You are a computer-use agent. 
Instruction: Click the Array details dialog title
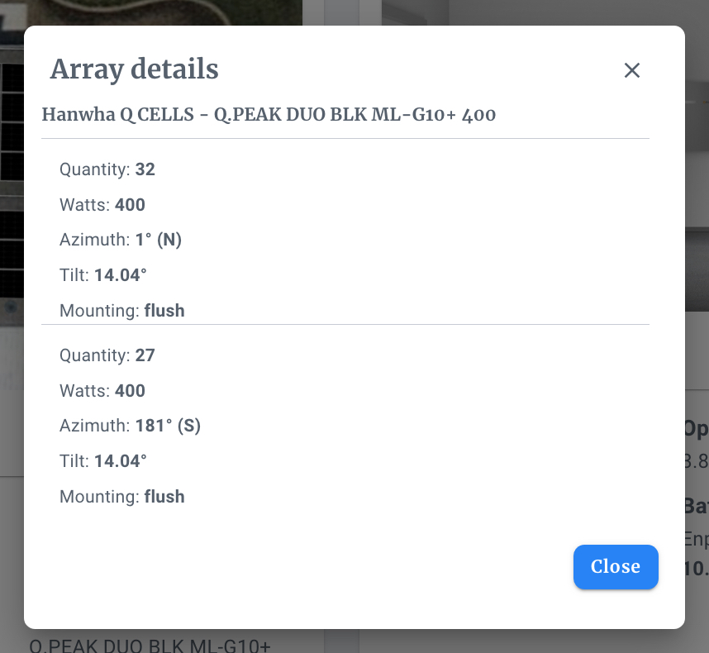pos(134,69)
